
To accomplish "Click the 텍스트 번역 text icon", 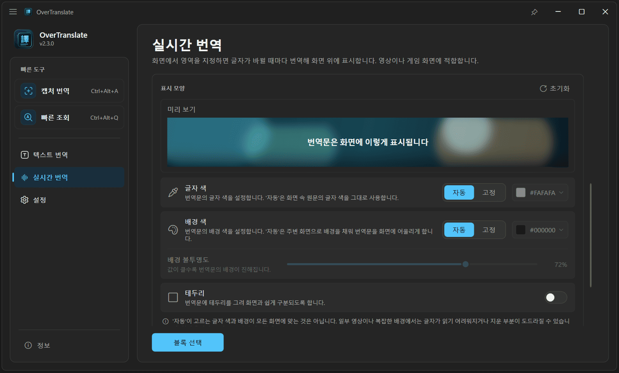I will pos(25,155).
